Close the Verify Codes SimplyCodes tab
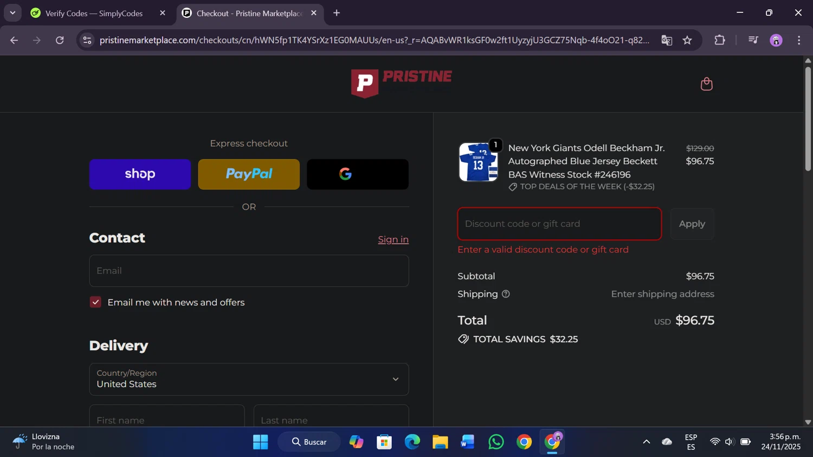 coord(162,13)
